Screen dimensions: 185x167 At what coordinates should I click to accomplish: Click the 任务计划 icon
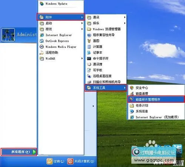(x=132, y=105)
